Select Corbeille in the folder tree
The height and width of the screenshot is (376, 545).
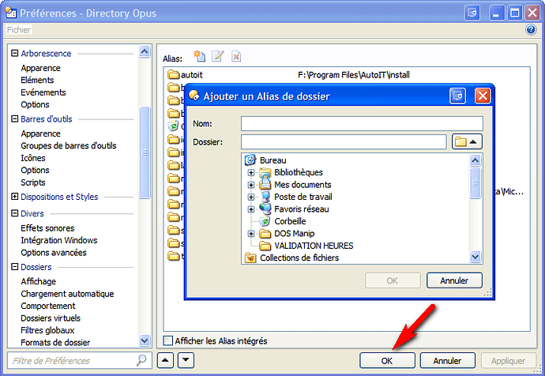pos(290,221)
